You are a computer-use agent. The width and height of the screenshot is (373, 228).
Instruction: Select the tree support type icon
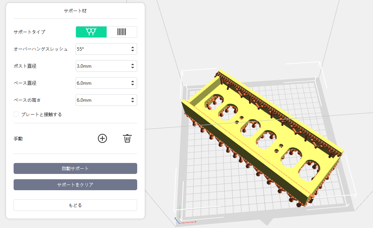click(x=91, y=32)
